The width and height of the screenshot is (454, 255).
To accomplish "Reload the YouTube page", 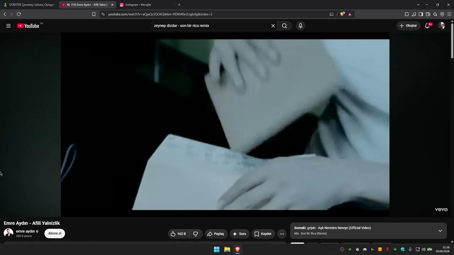I will [x=19, y=14].
